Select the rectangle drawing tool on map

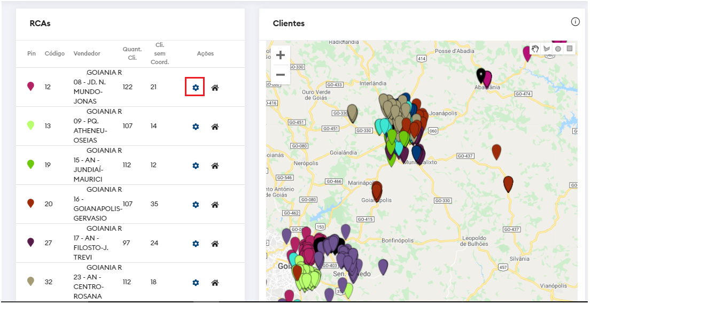click(570, 49)
